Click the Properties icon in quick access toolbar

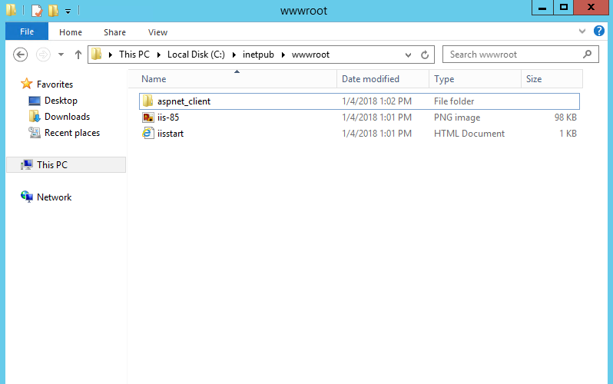point(36,10)
